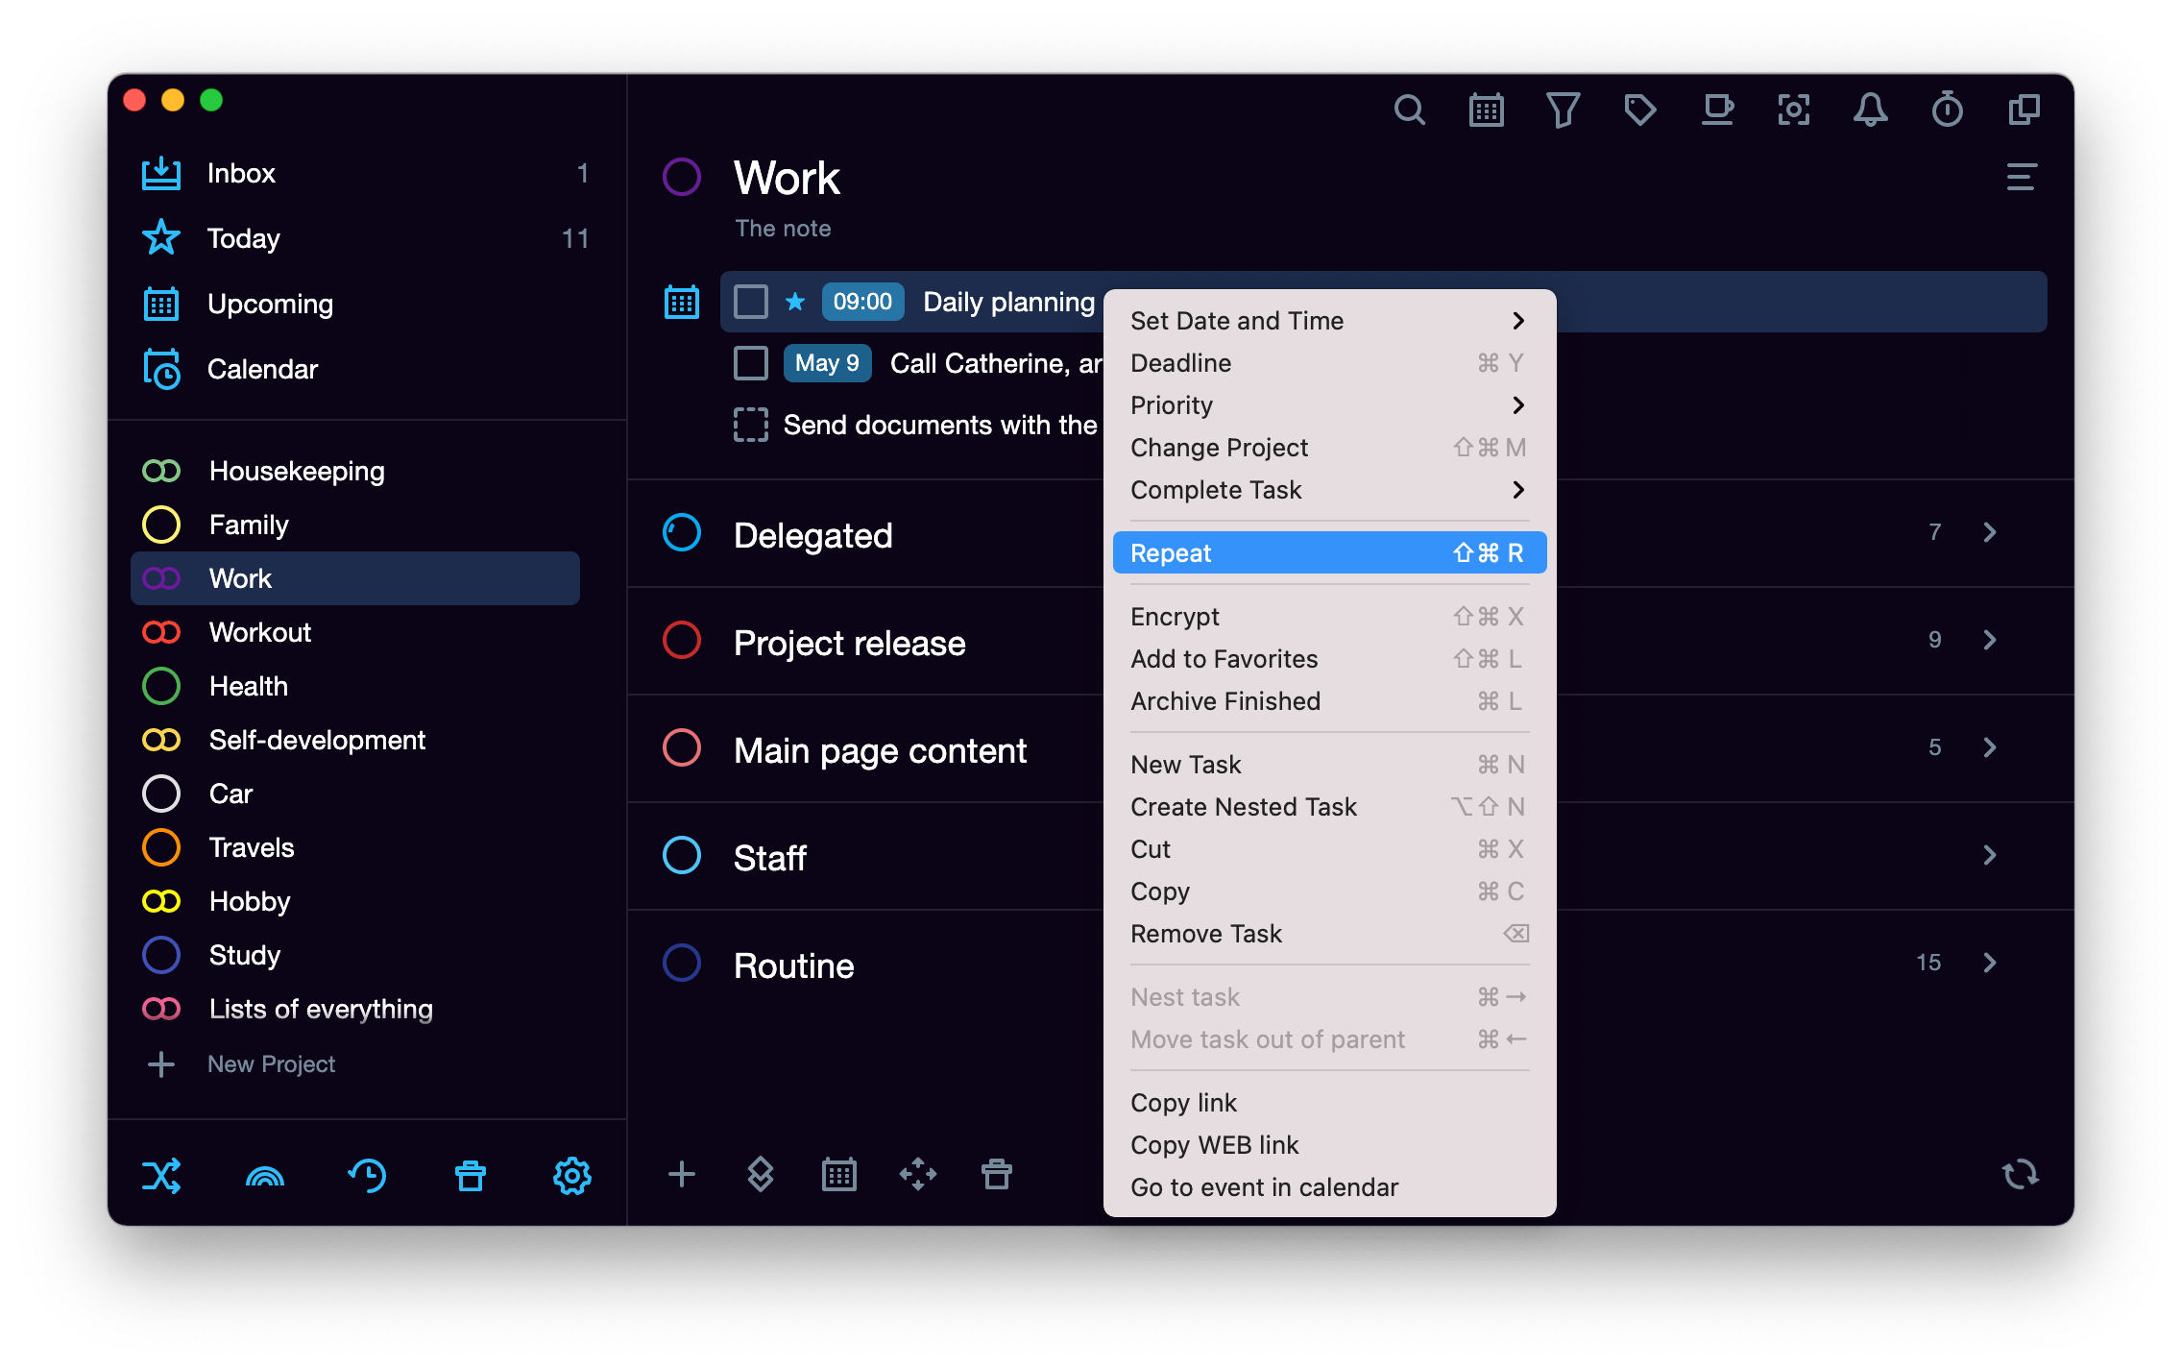Screen dimensions: 2182x1368
Task: Click the 09:00 time badge
Action: tap(862, 302)
